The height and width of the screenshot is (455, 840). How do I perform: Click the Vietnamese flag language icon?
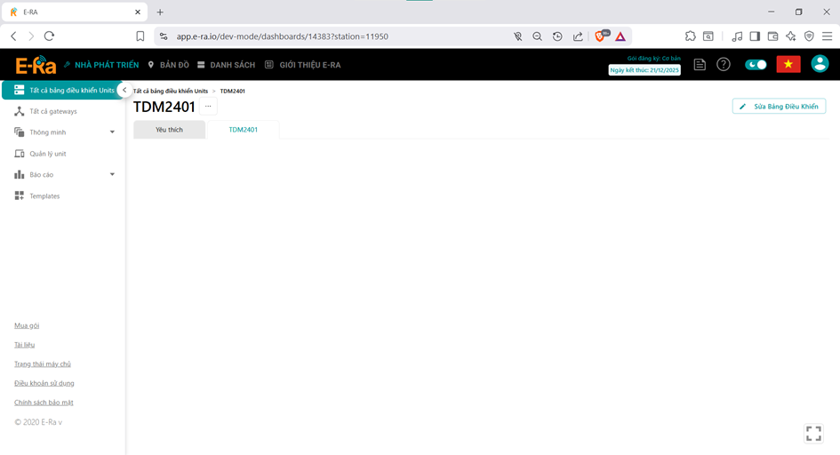pos(788,64)
